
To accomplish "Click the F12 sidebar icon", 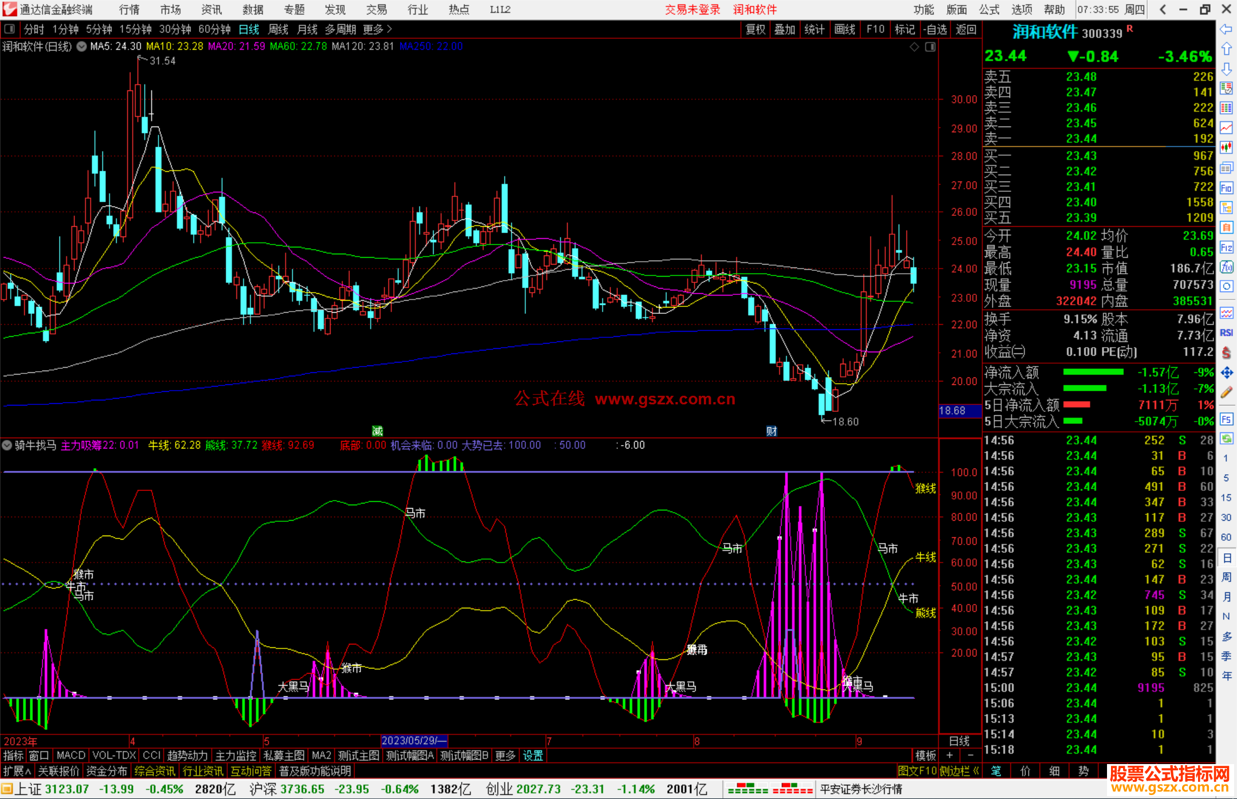I will pos(1226,247).
